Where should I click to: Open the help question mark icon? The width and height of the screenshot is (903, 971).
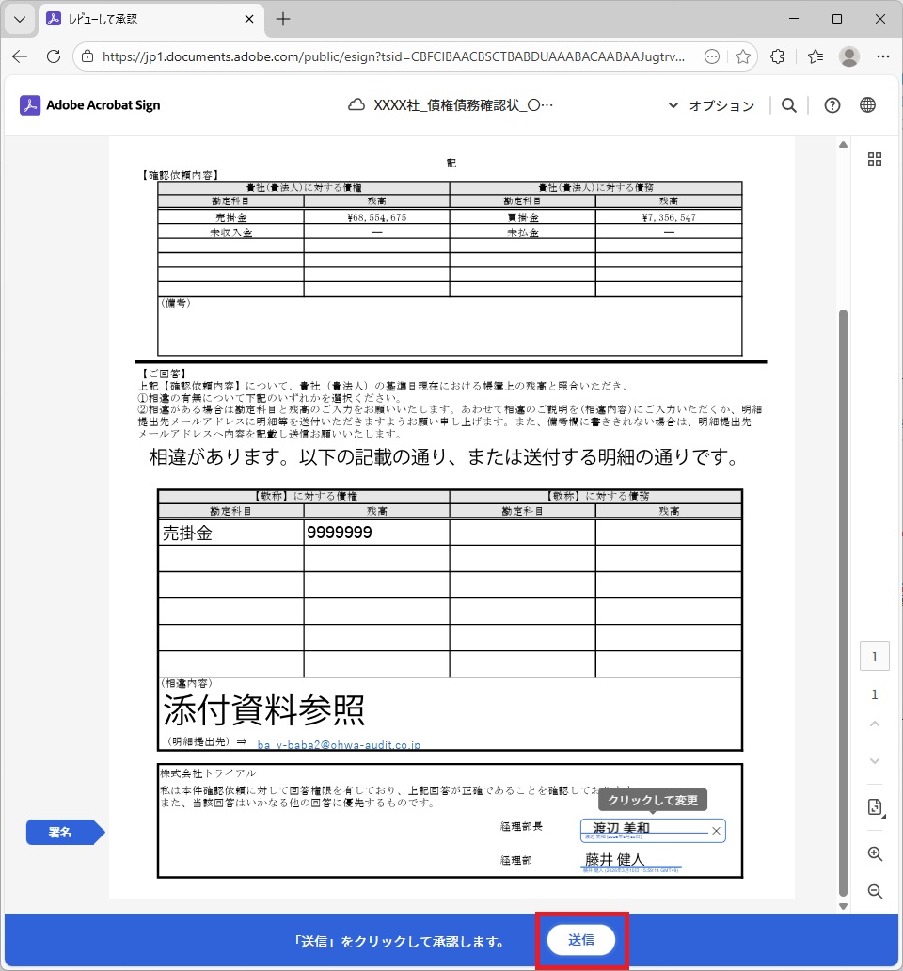pos(832,105)
